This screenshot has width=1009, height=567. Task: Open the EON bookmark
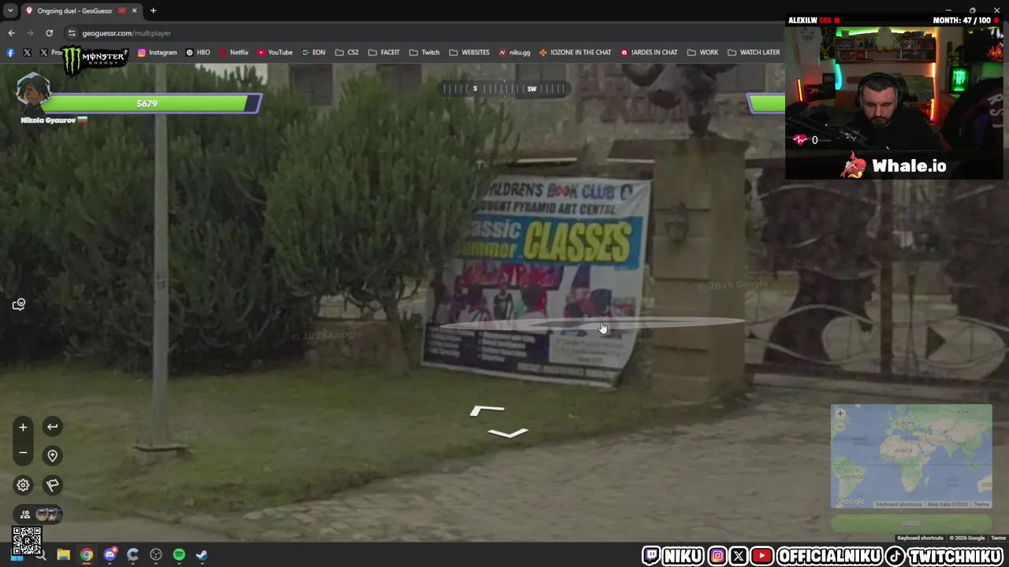pyautogui.click(x=313, y=52)
